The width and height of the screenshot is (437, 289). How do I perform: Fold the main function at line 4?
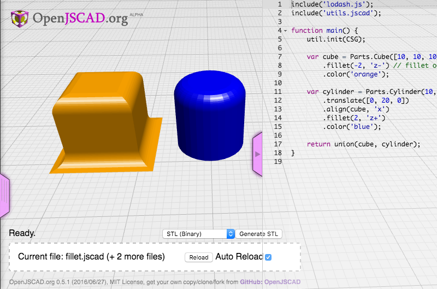(286, 31)
